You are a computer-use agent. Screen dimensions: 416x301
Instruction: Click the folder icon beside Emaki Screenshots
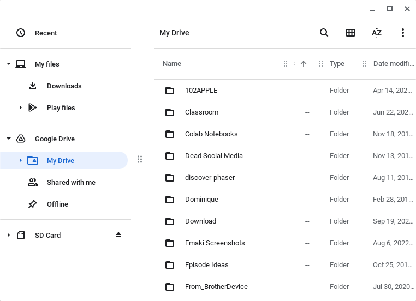170,243
